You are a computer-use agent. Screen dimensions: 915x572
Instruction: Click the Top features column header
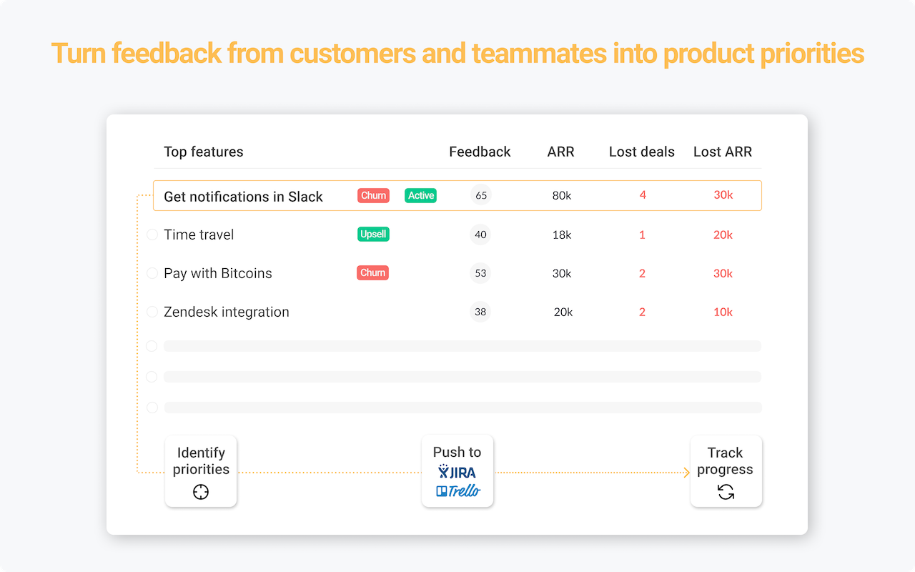pyautogui.click(x=204, y=152)
